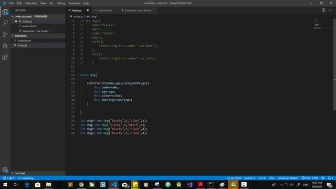Switch to the index.html editor tab

click(x=105, y=10)
